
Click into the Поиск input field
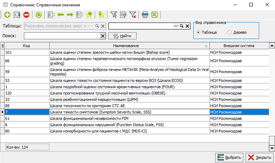click(62, 36)
